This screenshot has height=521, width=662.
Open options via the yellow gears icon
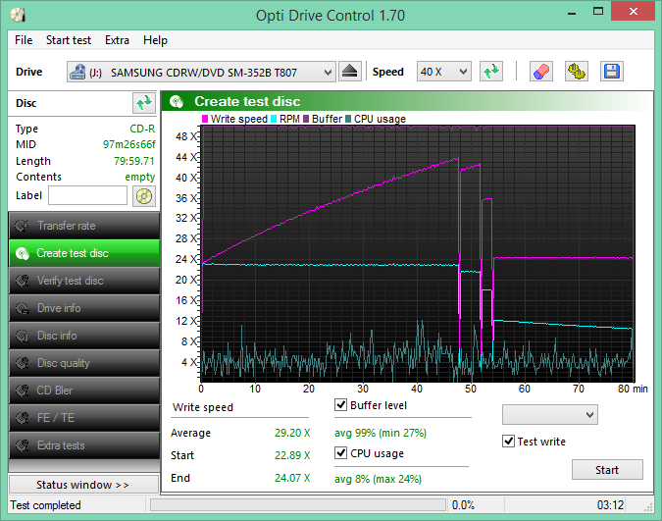(577, 72)
